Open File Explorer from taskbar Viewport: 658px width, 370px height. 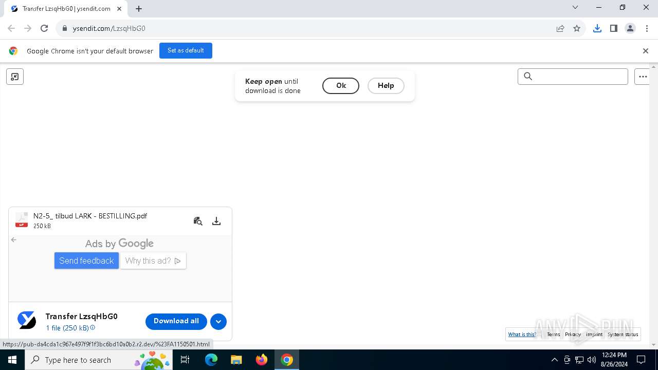coord(236,360)
